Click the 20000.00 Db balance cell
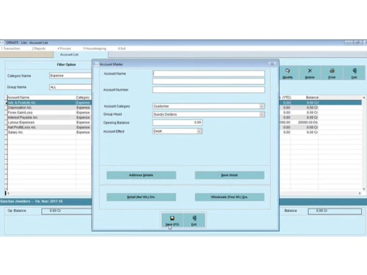367x275 pixels. (x=305, y=122)
